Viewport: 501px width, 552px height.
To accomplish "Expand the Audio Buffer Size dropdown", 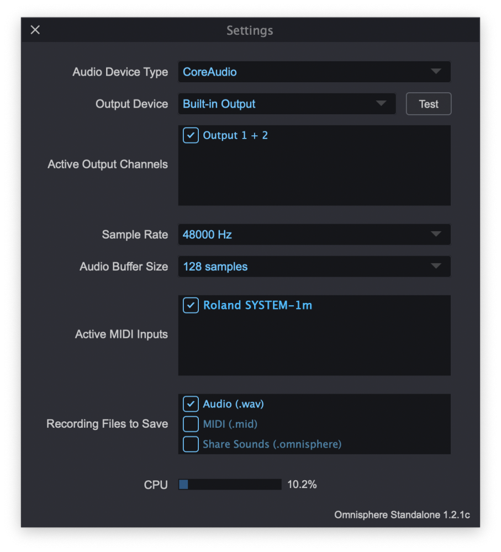I will click(314, 267).
